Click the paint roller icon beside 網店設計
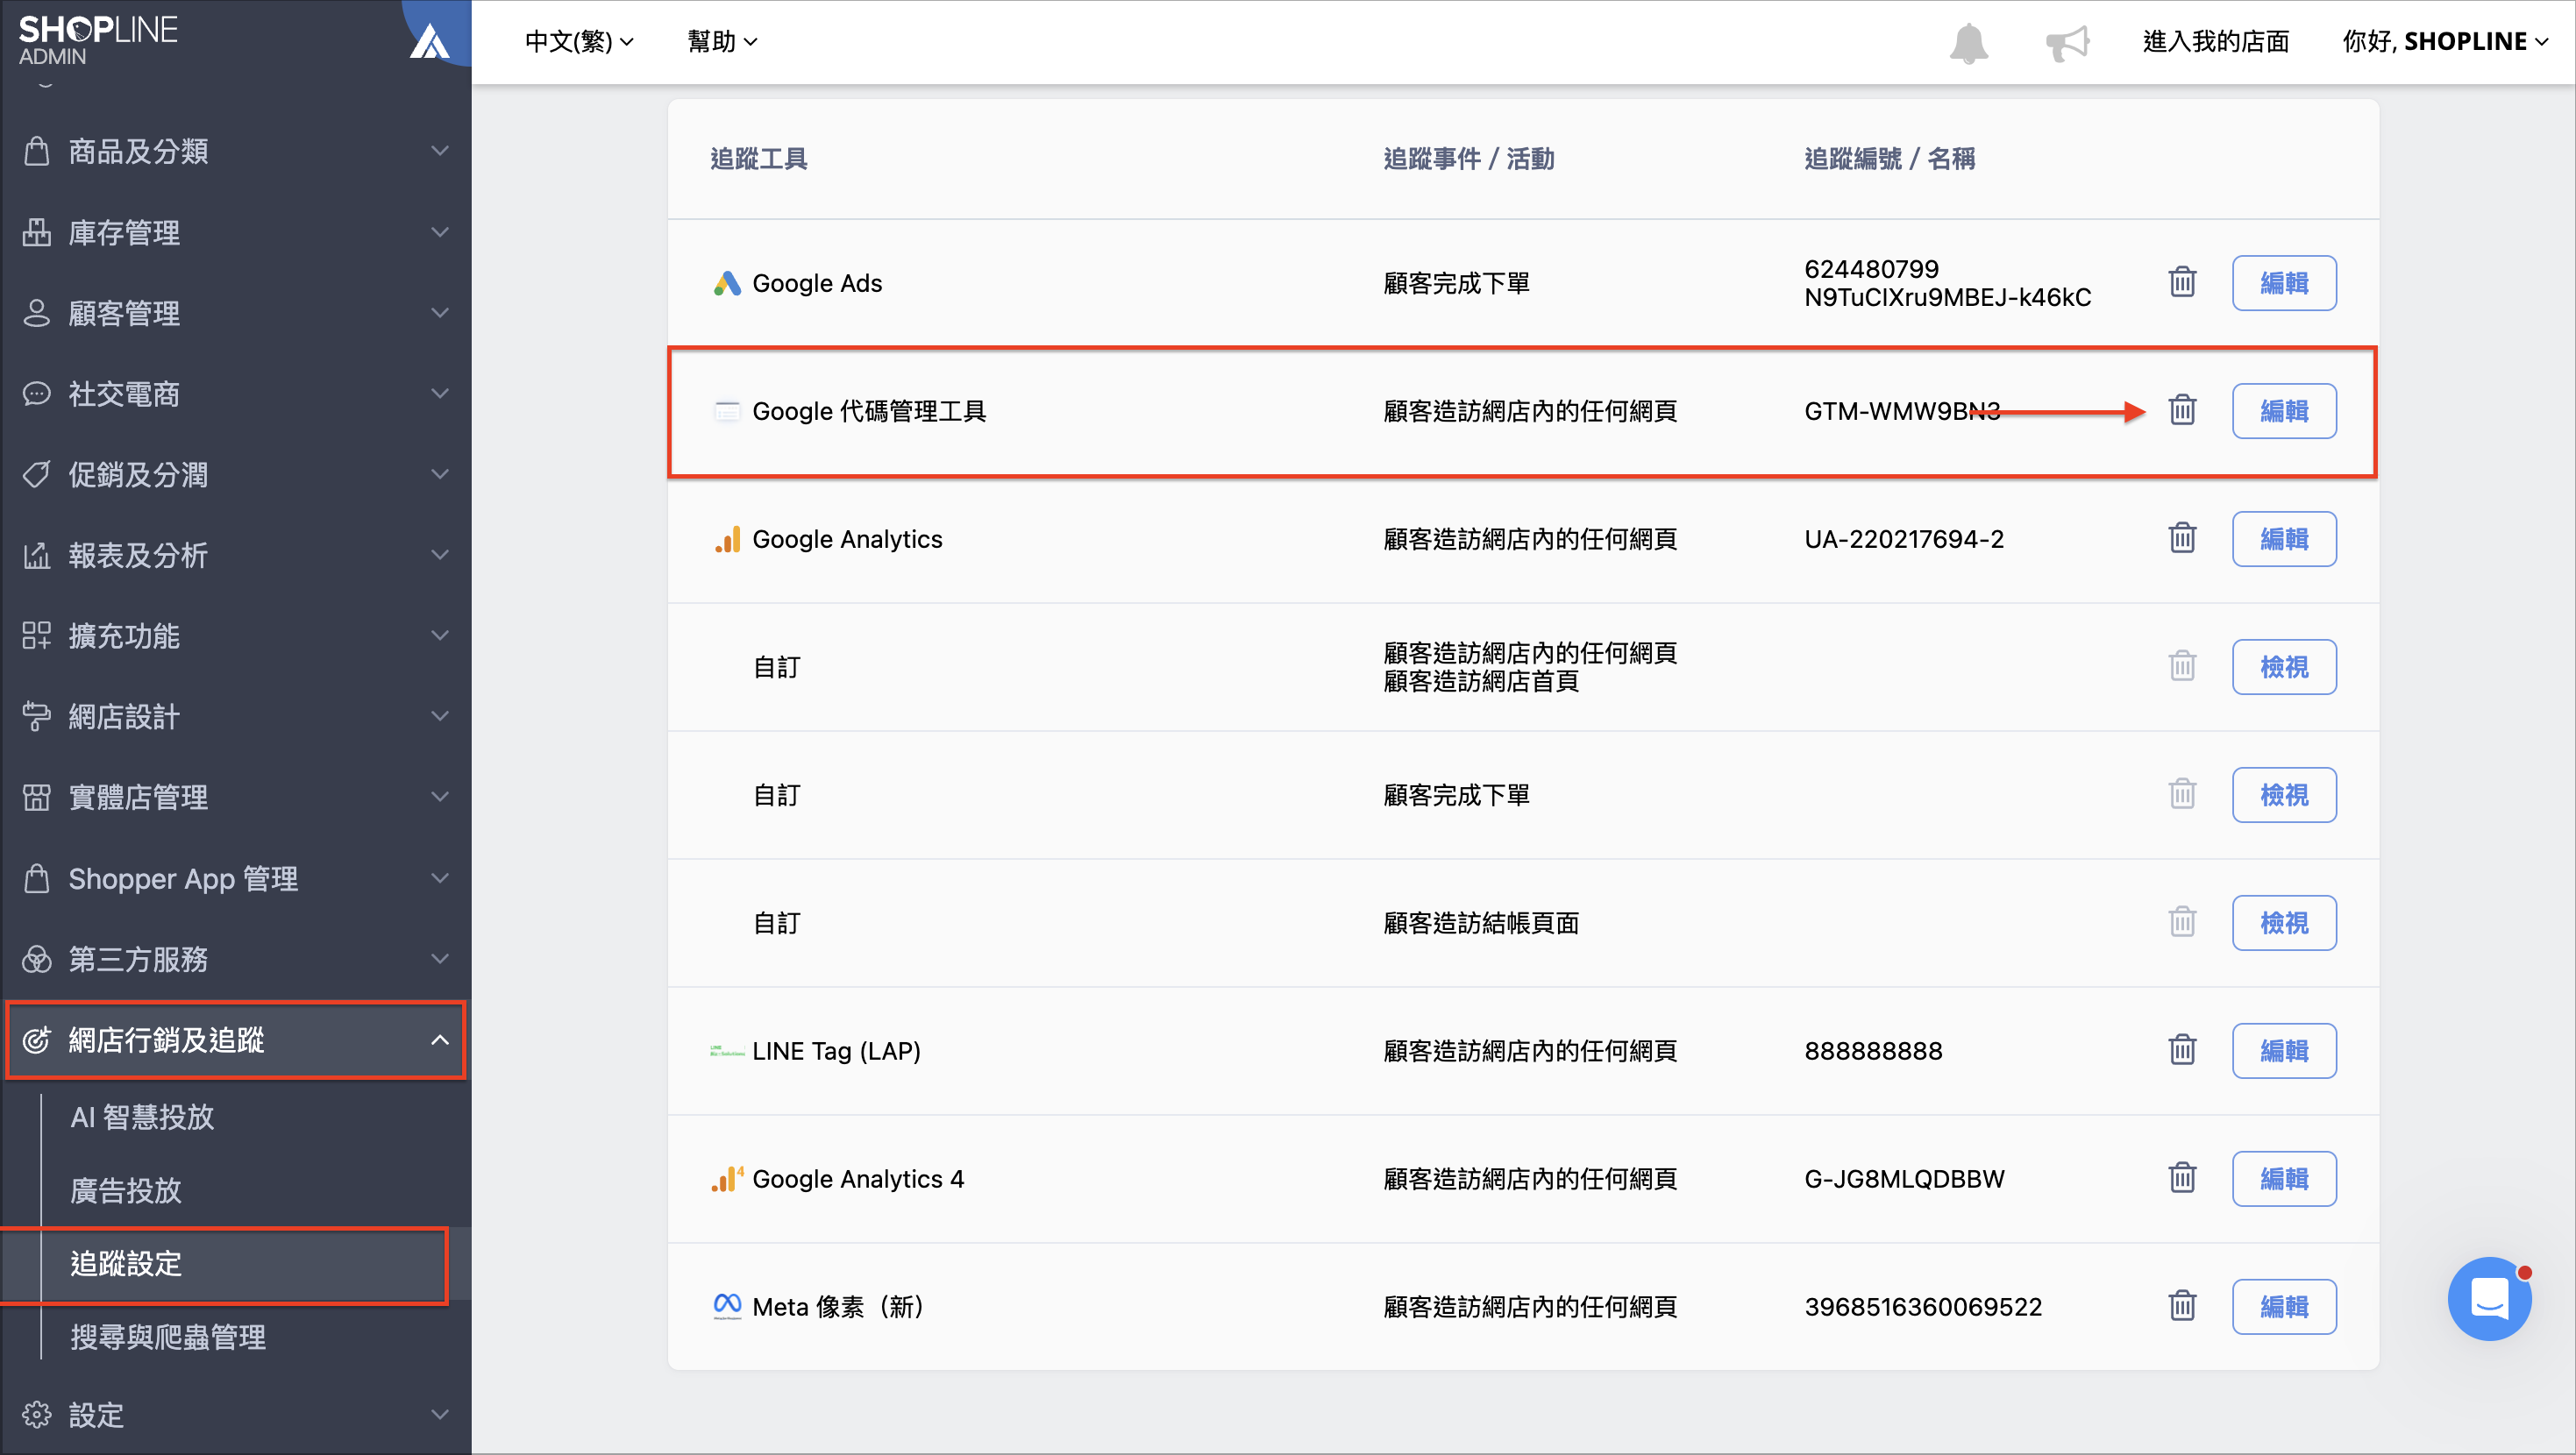 [37, 716]
